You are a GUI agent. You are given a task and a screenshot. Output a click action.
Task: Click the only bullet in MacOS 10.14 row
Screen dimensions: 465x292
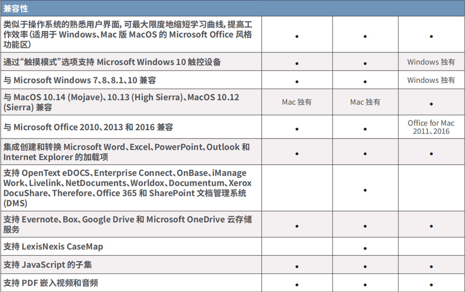431,104
